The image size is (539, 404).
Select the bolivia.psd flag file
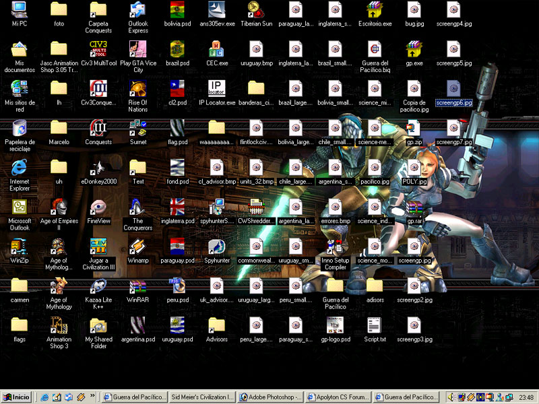[177, 9]
